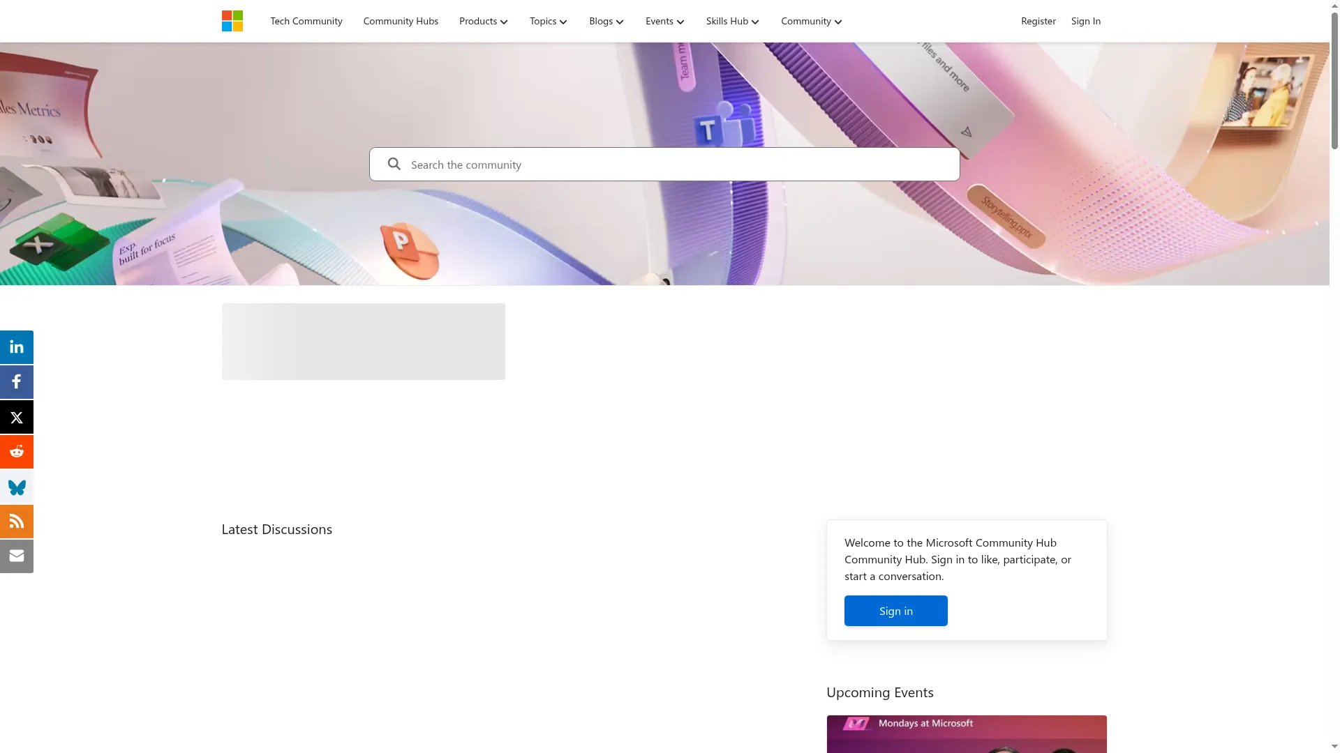The image size is (1340, 753).
Task: Expand the Topics dropdown menu
Action: point(549,21)
